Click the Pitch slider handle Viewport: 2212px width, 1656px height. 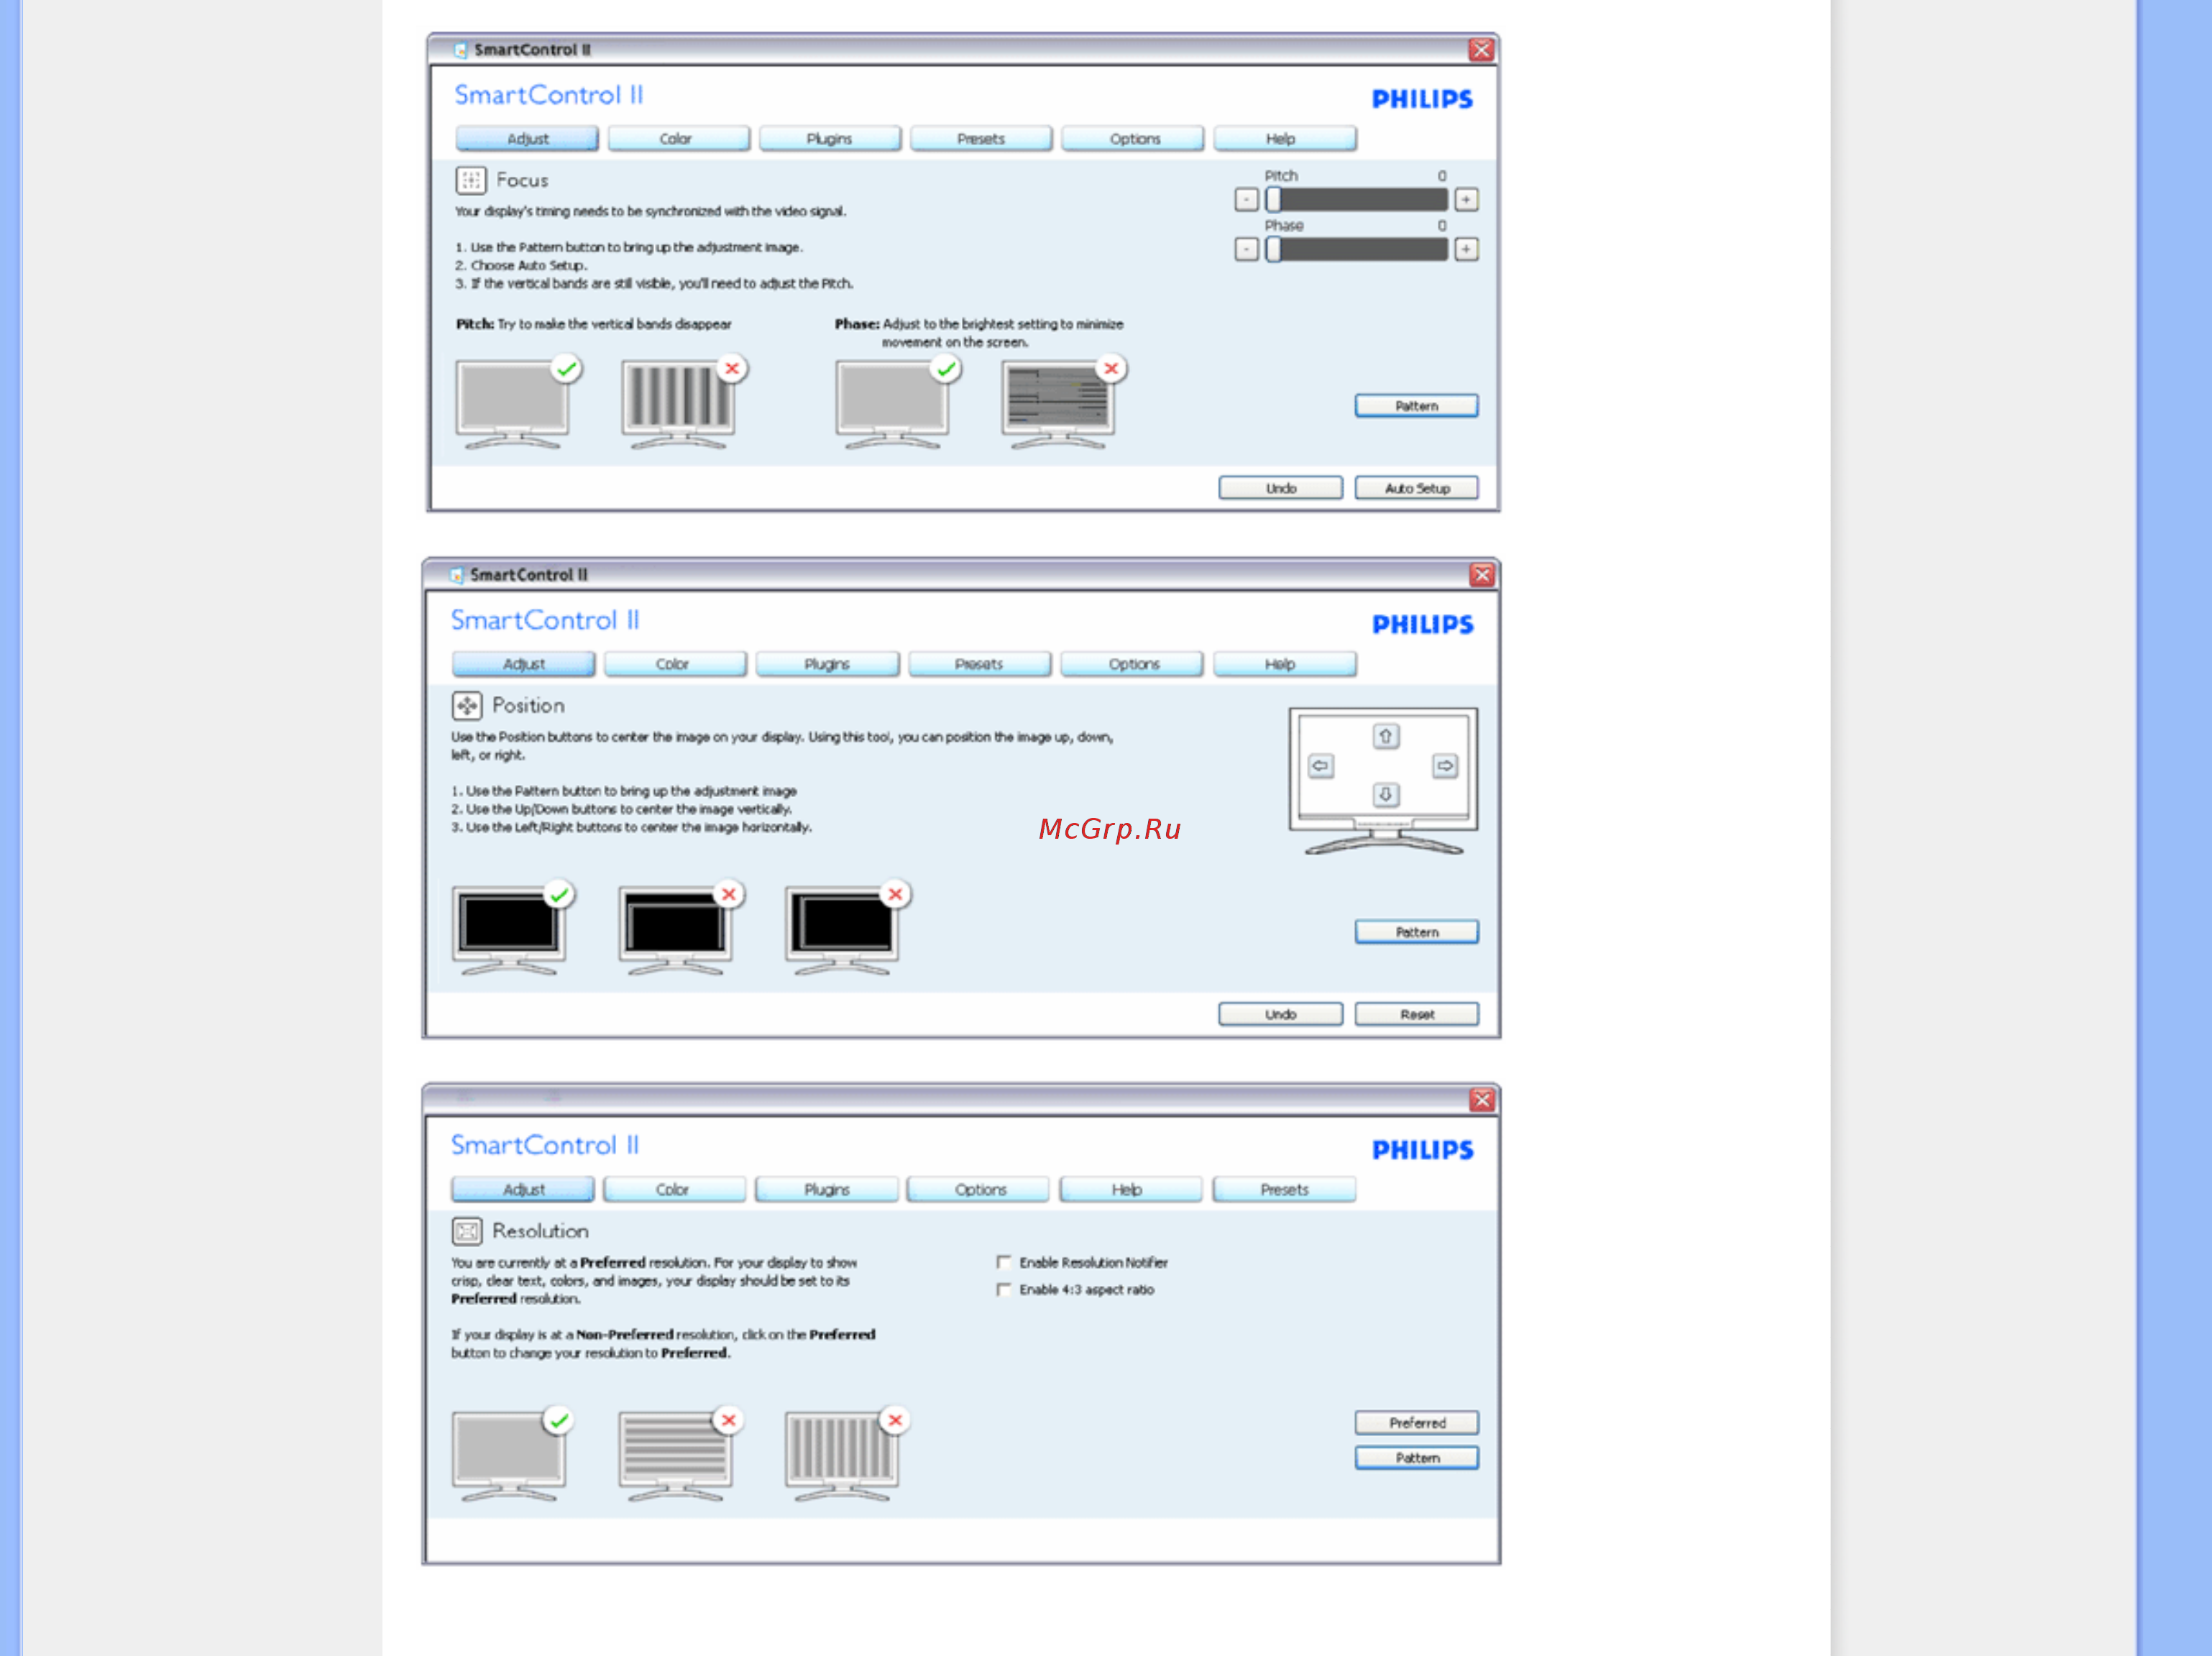(1273, 200)
